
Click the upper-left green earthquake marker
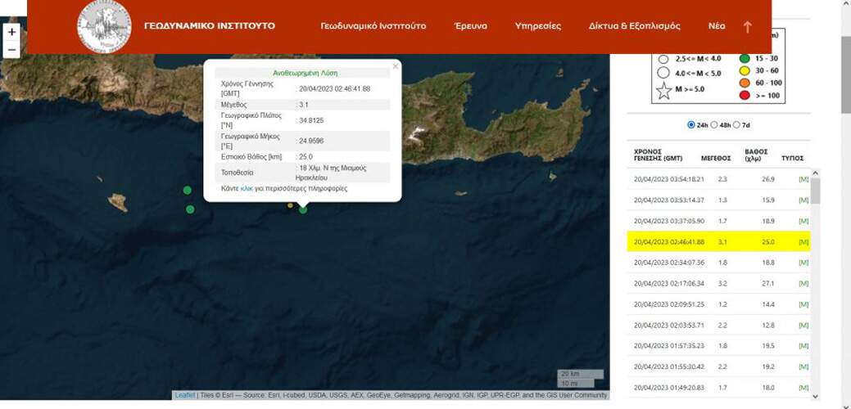click(188, 191)
